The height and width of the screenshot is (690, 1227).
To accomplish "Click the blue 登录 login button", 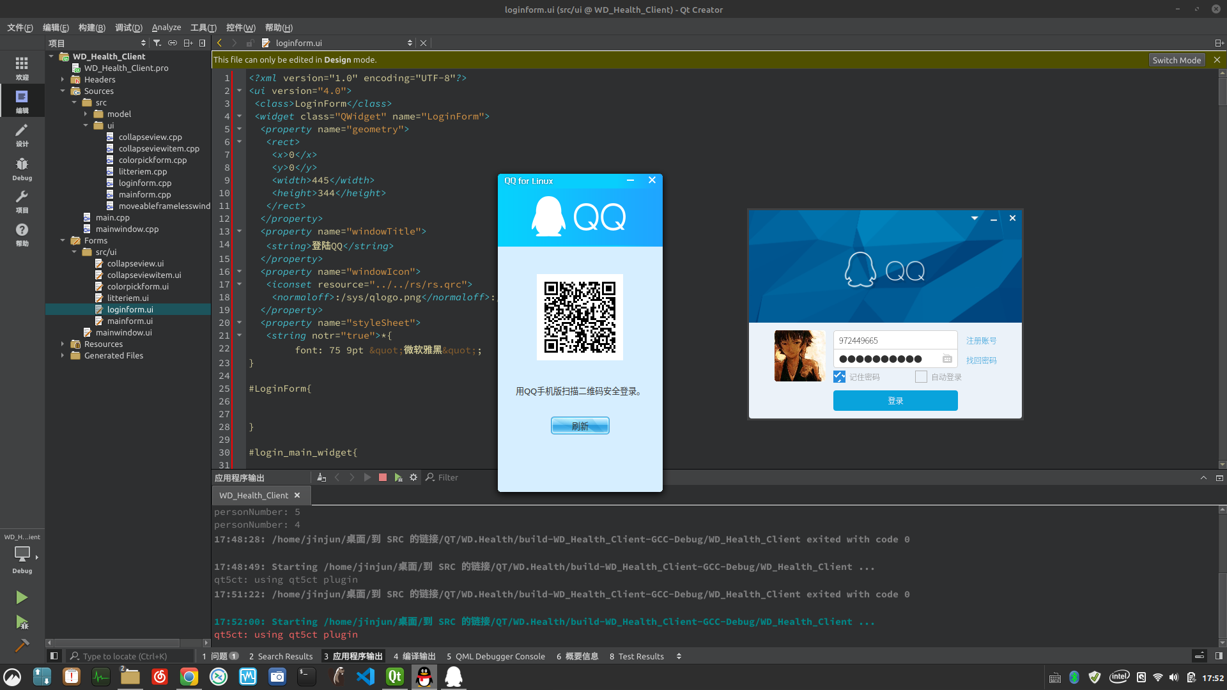I will (895, 401).
